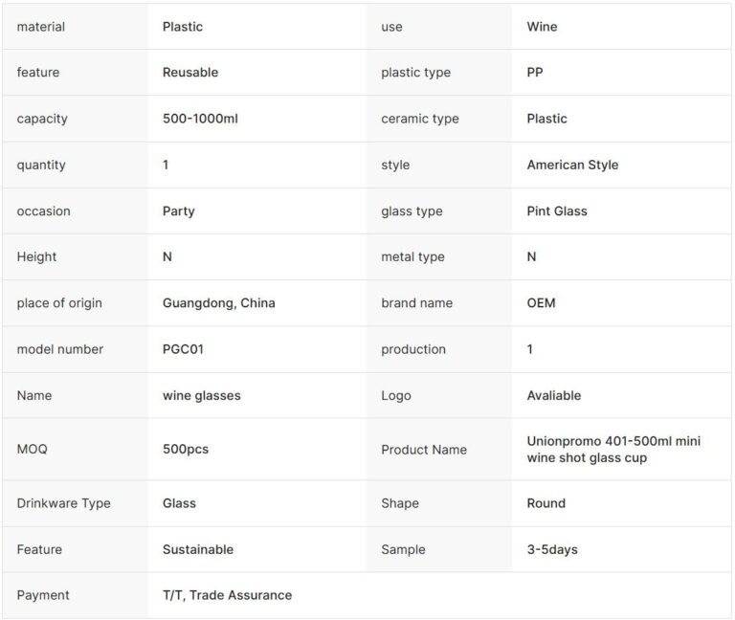Select the 'Unionpromo 401-500ml mini wine shot glass cup' text
735x620 pixels.
tap(613, 450)
